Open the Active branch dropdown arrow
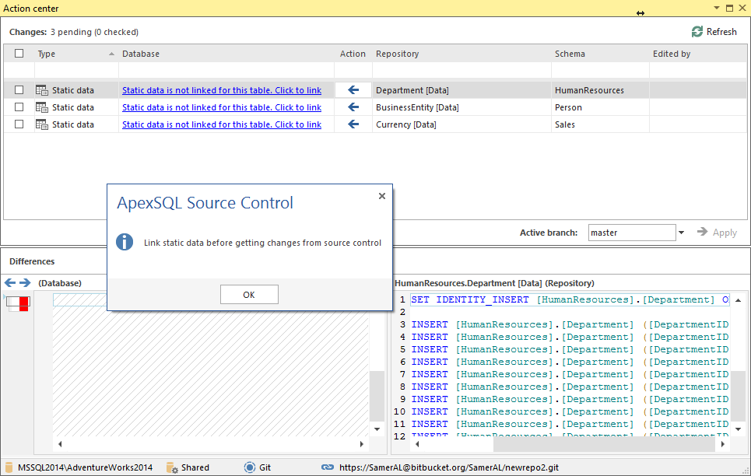Viewport: 751px width, 476px height. tap(681, 233)
